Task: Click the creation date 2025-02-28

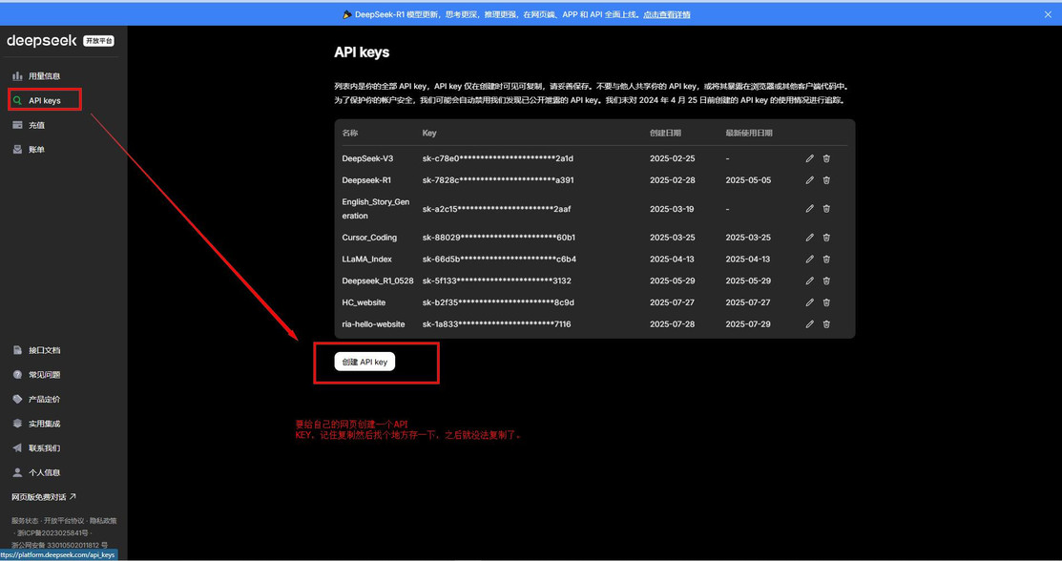Action: pyautogui.click(x=672, y=180)
